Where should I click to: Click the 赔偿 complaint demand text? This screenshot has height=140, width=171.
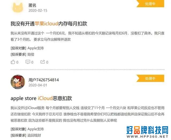click(x=31, y=54)
